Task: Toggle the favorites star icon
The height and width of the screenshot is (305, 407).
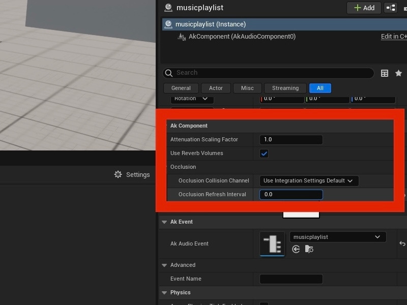Action: coord(398,73)
